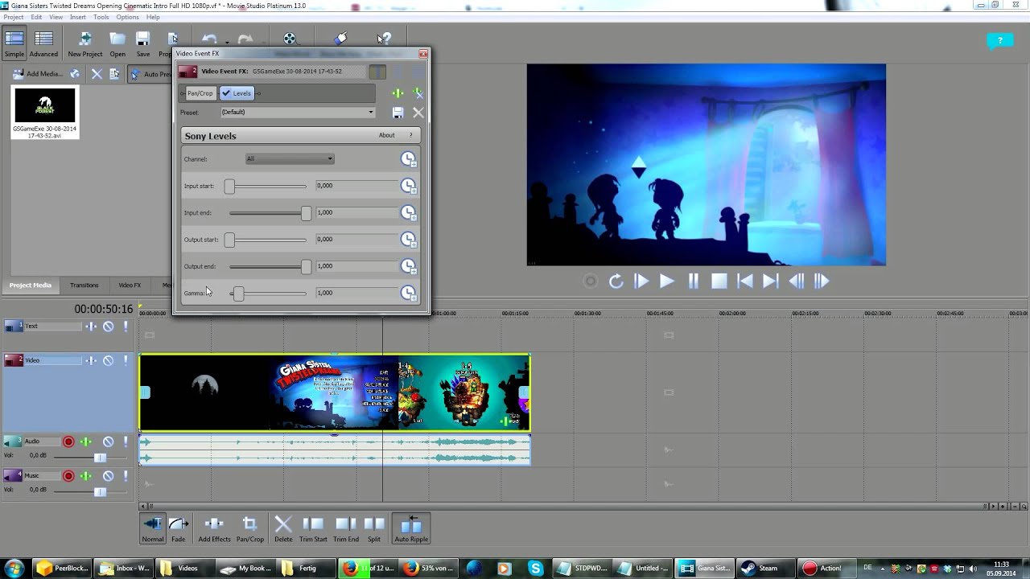
Task: Click Input end animate clock icon
Action: (x=409, y=213)
